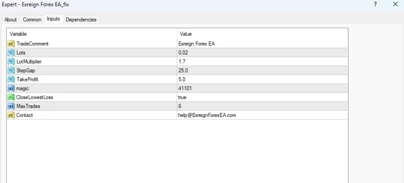Click the help question mark button

[375, 5]
